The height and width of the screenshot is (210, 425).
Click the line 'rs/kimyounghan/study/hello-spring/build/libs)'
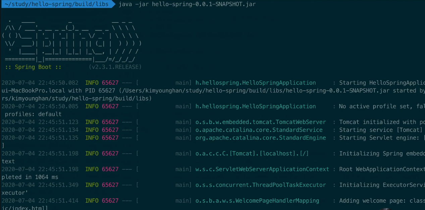(76, 98)
